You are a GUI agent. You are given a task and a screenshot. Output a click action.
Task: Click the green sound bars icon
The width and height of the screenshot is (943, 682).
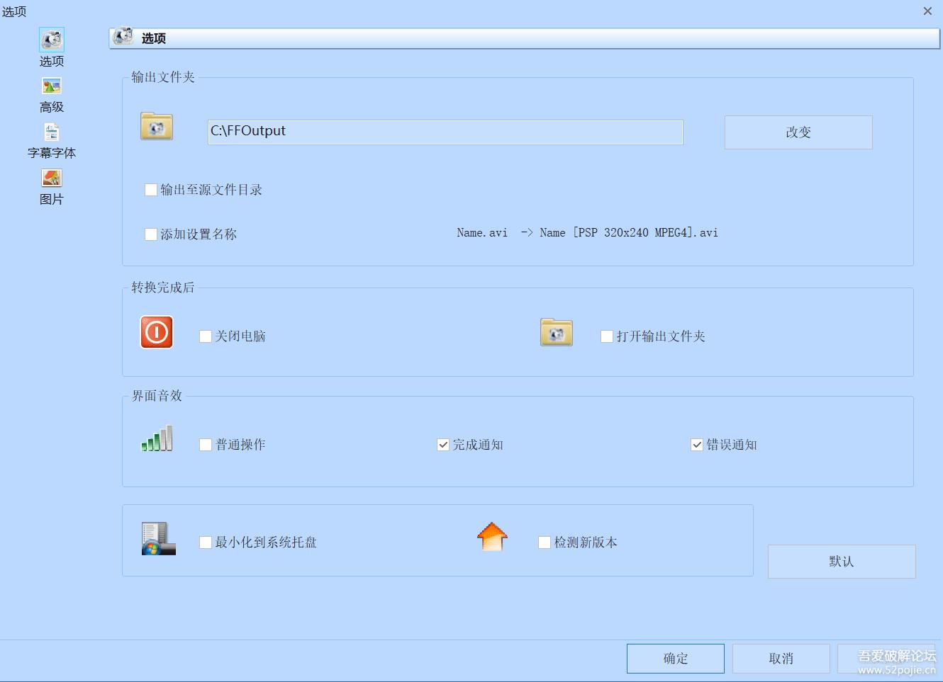click(155, 438)
